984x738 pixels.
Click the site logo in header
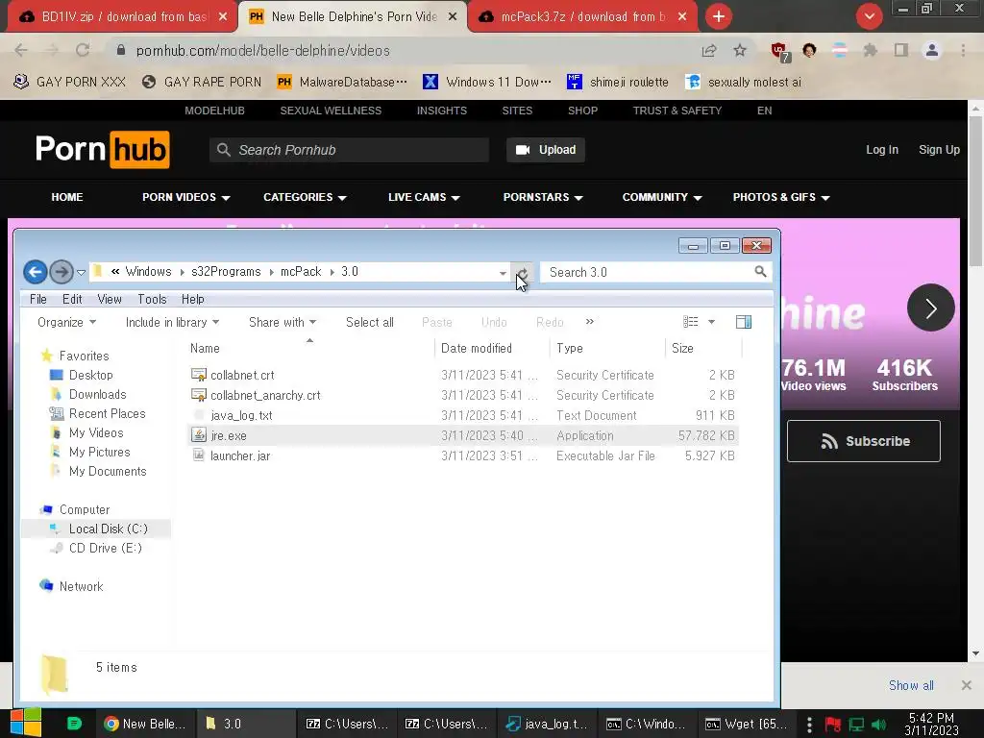coord(102,149)
